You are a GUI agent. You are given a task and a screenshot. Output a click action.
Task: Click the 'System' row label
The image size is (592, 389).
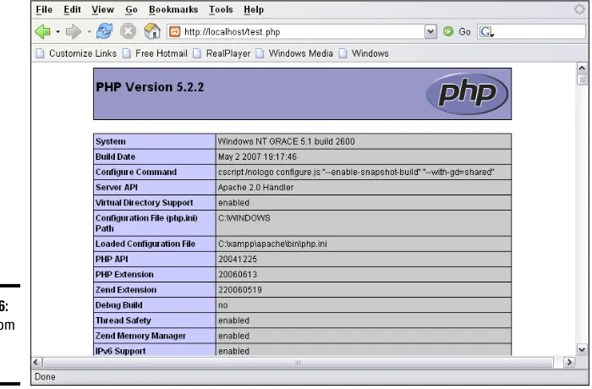(110, 141)
